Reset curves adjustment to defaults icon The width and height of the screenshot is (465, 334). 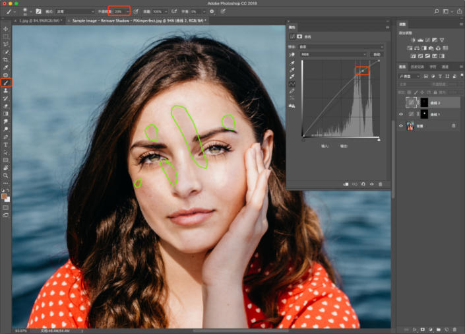pyautogui.click(x=363, y=184)
